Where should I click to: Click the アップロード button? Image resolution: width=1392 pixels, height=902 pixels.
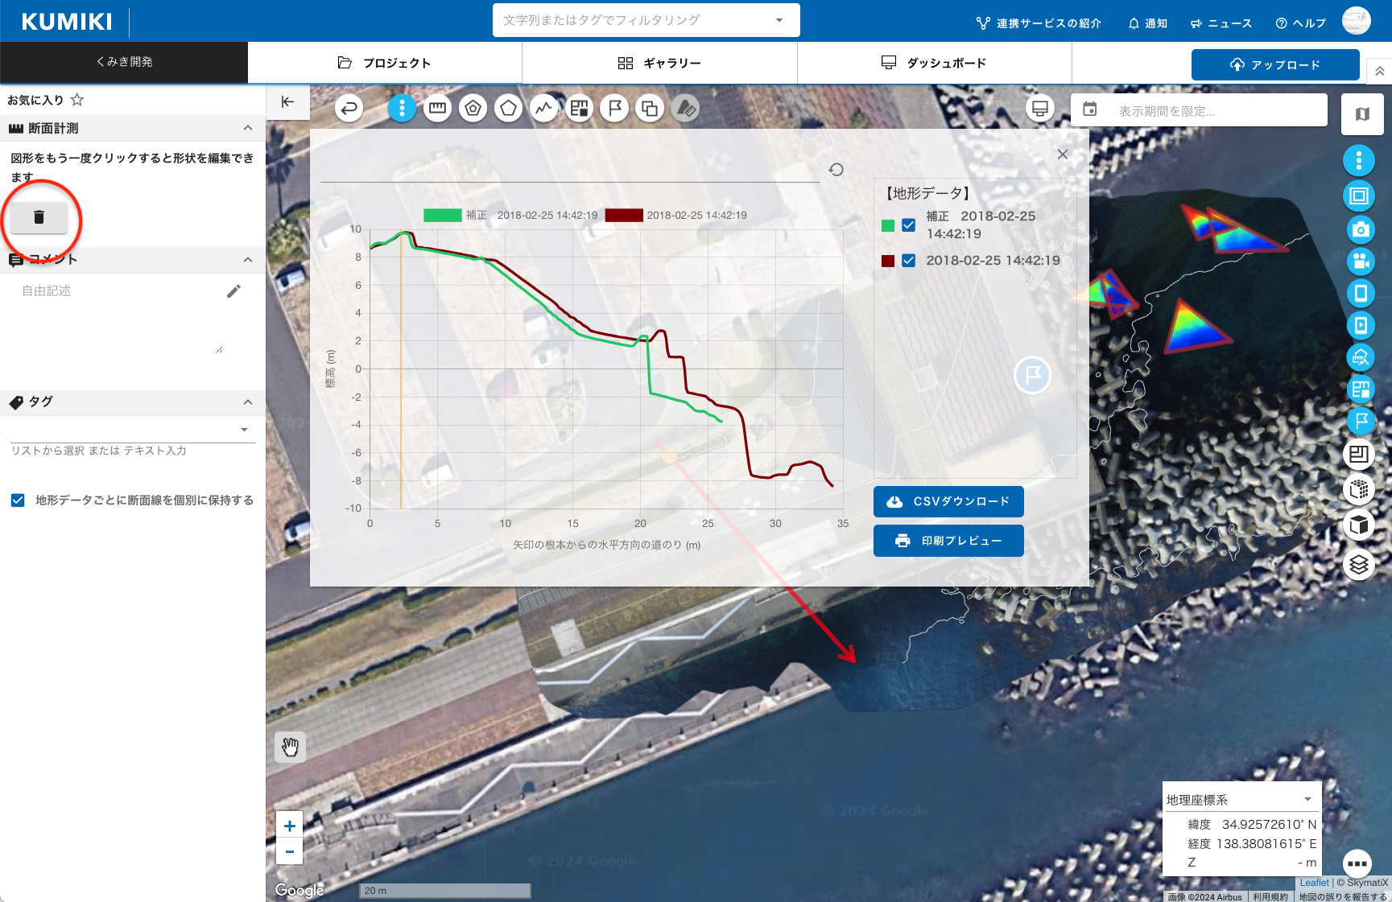1275,64
